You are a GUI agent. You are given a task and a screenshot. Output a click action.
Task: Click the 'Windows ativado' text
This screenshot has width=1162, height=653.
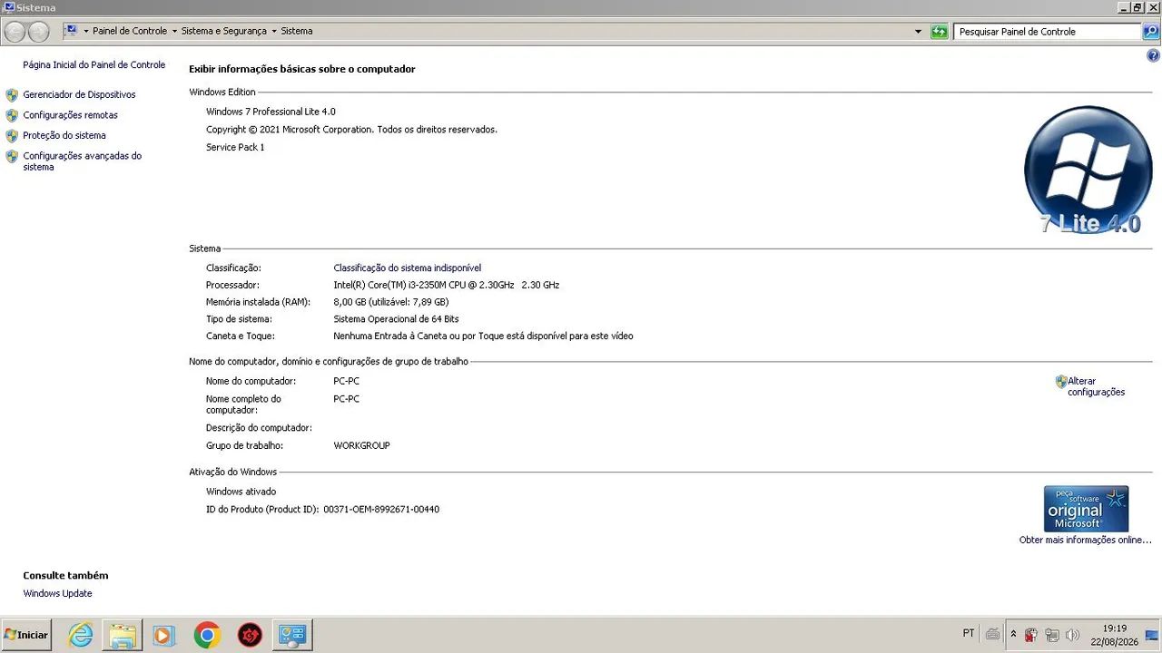pyautogui.click(x=241, y=492)
